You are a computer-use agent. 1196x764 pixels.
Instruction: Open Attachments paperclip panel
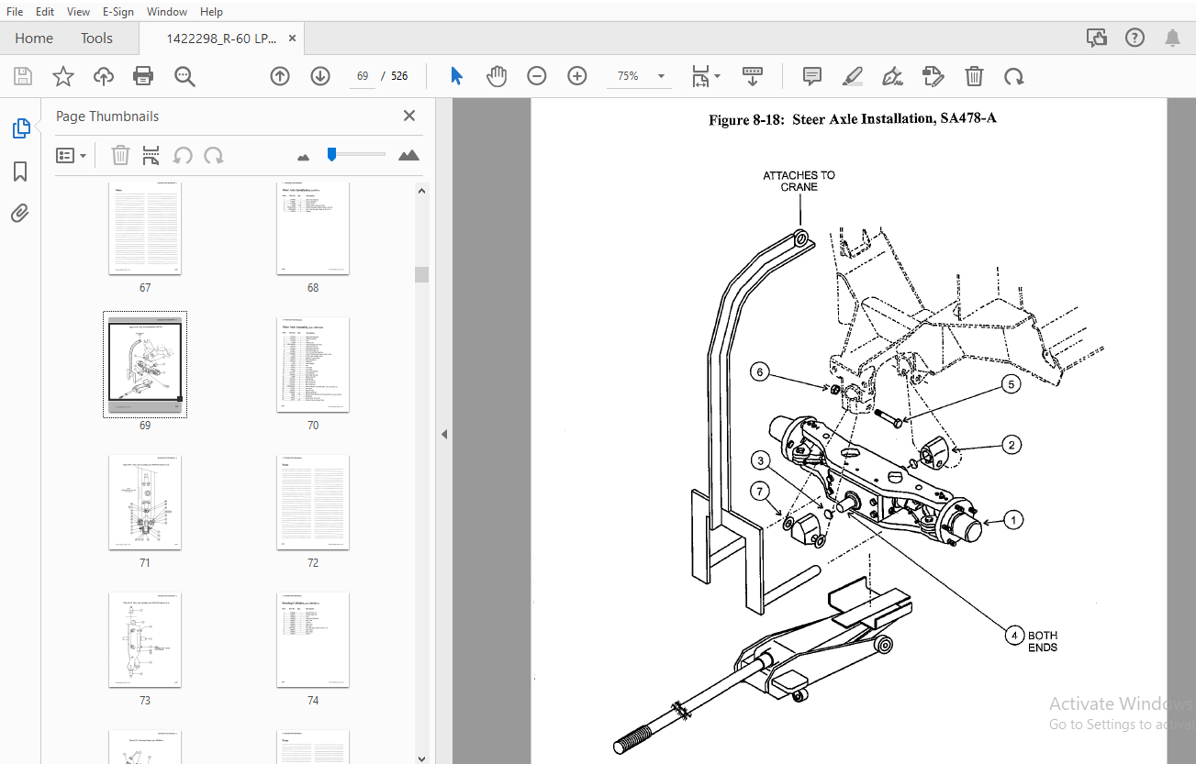click(x=20, y=214)
